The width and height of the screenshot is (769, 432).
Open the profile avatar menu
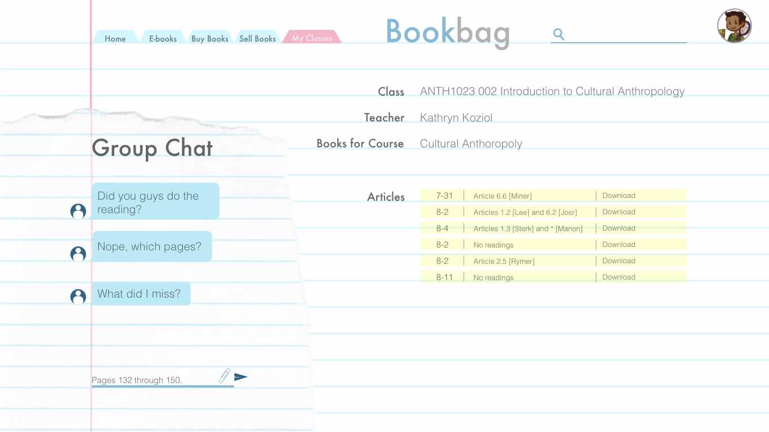coord(734,25)
